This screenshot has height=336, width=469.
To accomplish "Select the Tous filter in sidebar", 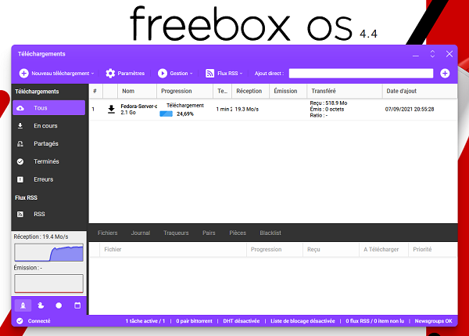I will point(49,108).
